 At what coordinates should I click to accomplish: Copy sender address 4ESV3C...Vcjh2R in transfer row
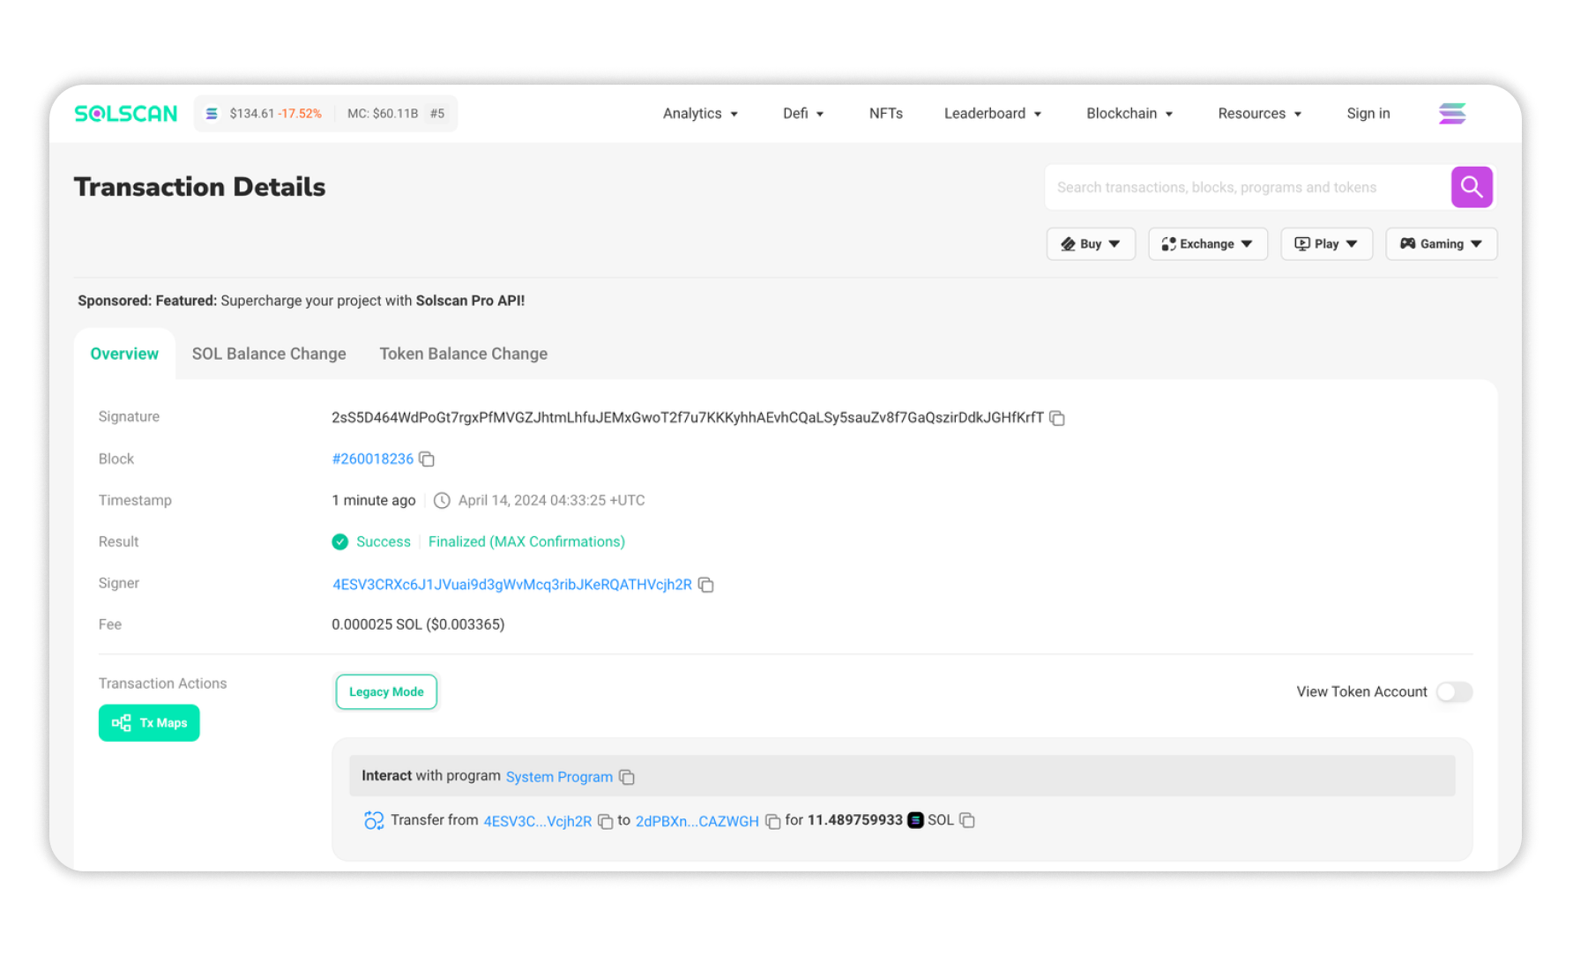(606, 821)
